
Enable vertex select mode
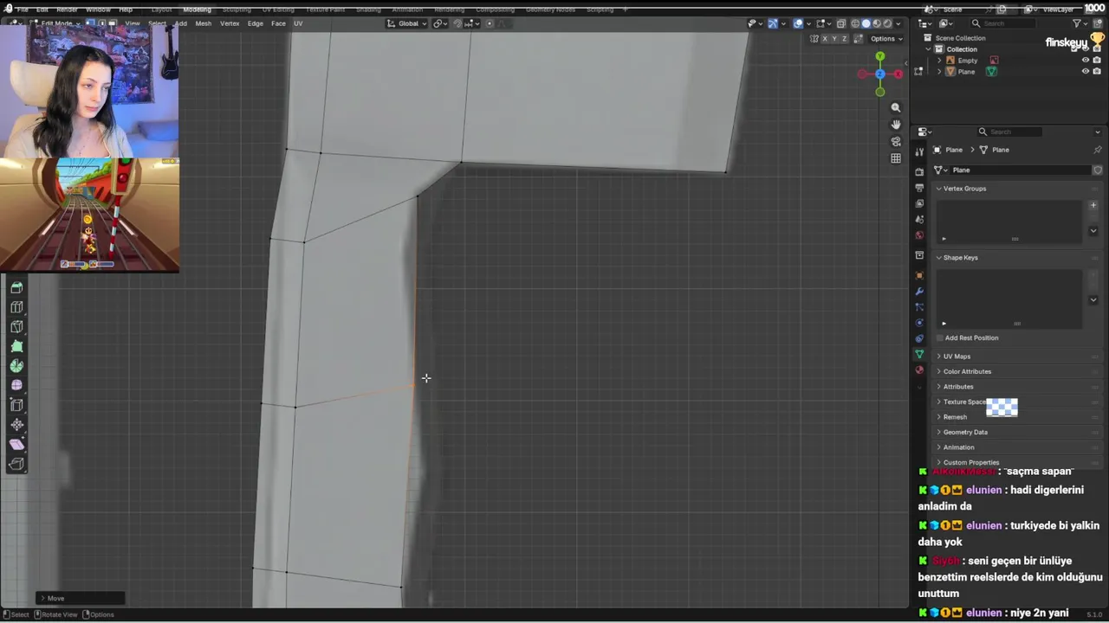90,23
